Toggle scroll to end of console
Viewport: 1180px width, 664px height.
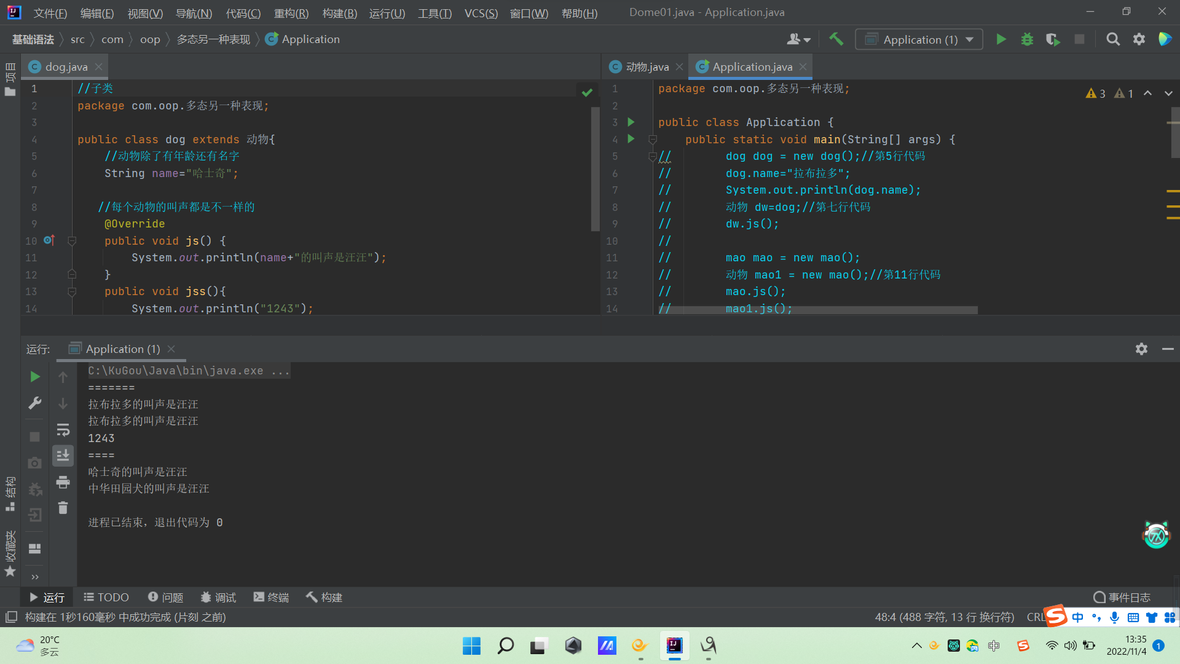[63, 456]
